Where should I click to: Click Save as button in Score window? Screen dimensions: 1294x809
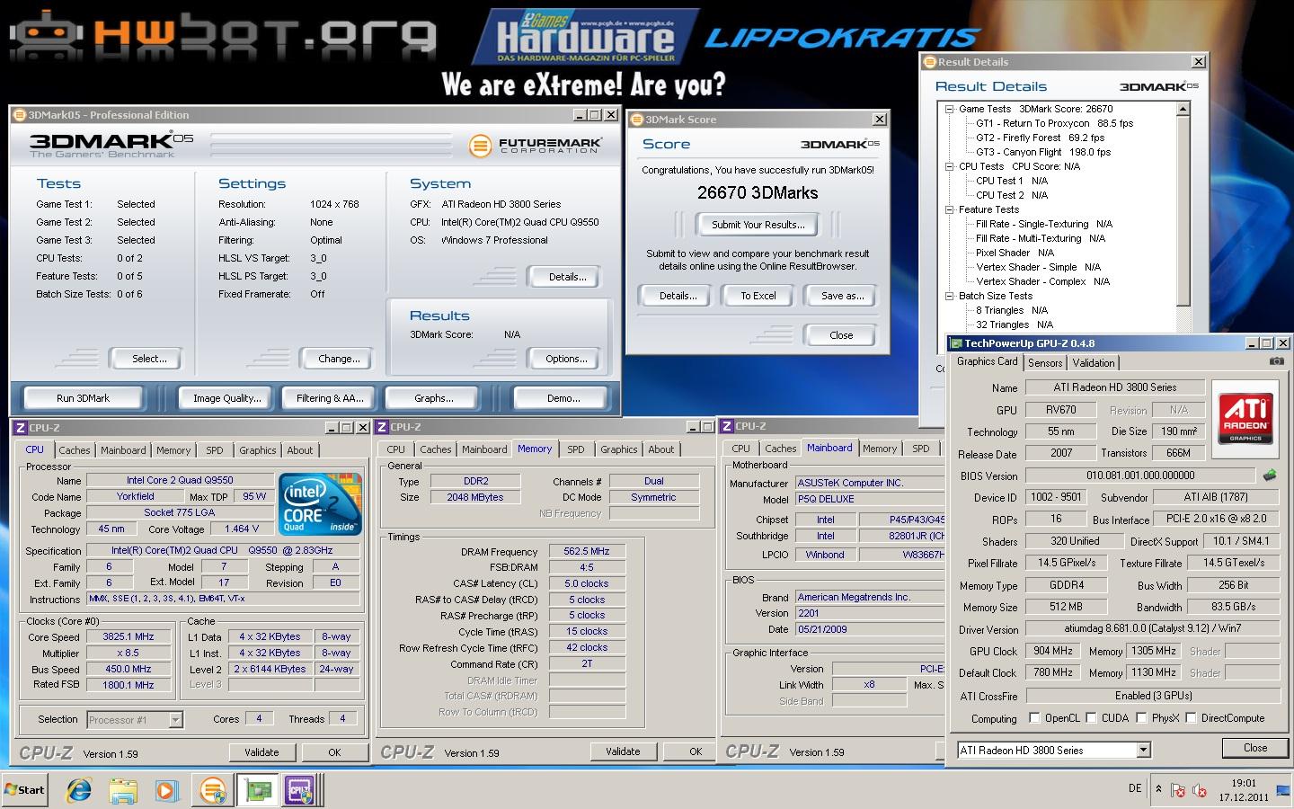coord(842,296)
